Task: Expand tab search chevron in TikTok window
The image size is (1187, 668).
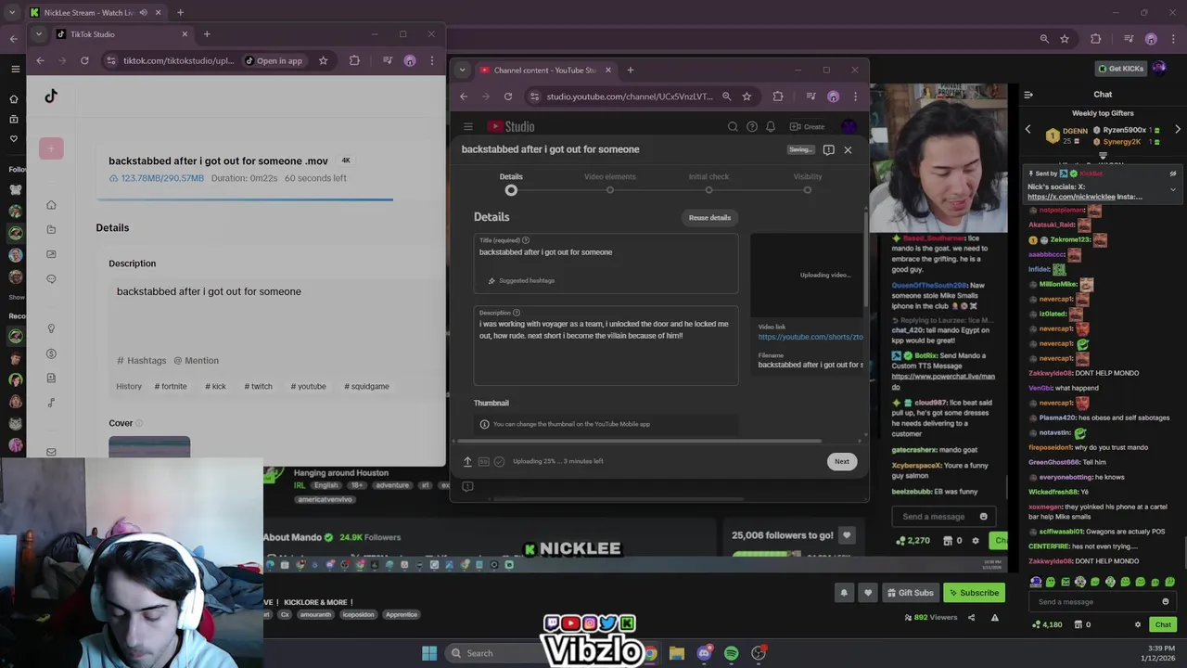Action: pos(39,34)
